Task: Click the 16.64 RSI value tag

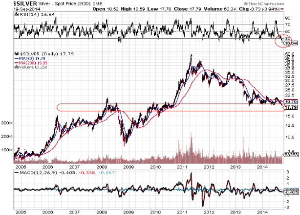Action: click(x=292, y=43)
